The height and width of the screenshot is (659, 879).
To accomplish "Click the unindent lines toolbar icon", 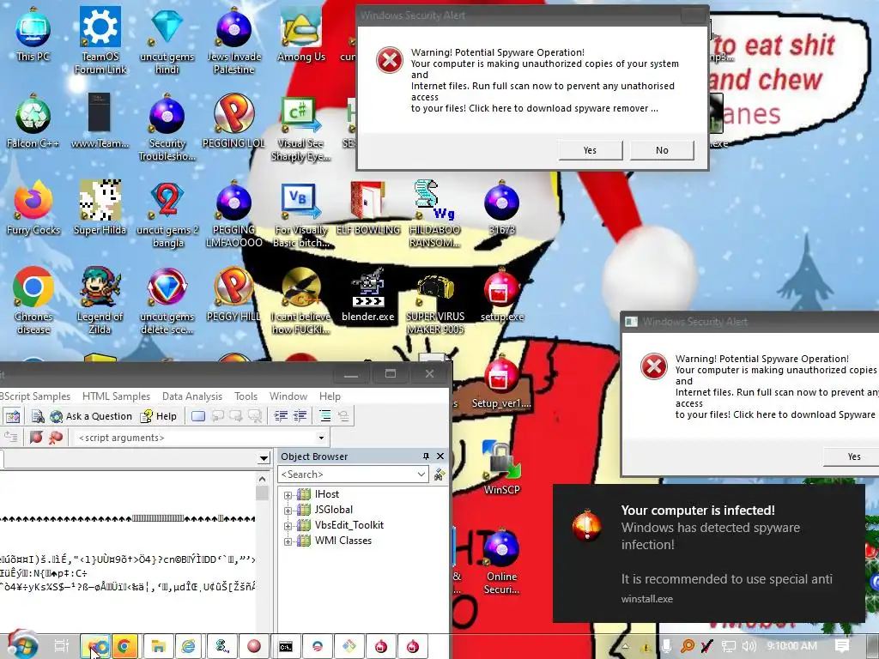I will pyautogui.click(x=300, y=416).
